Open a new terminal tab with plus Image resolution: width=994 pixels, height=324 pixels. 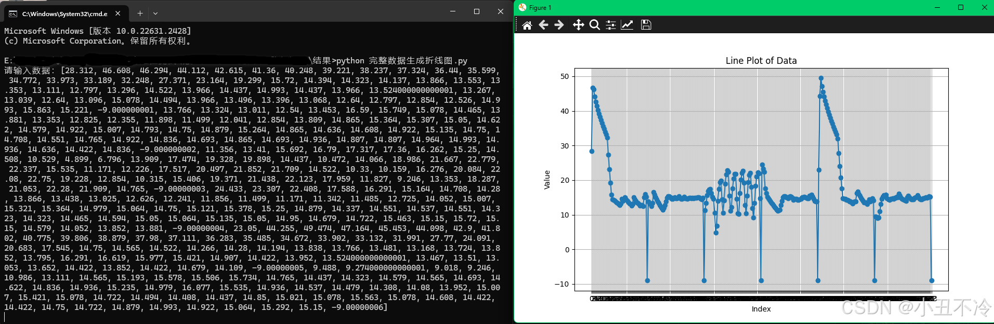pyautogui.click(x=140, y=14)
